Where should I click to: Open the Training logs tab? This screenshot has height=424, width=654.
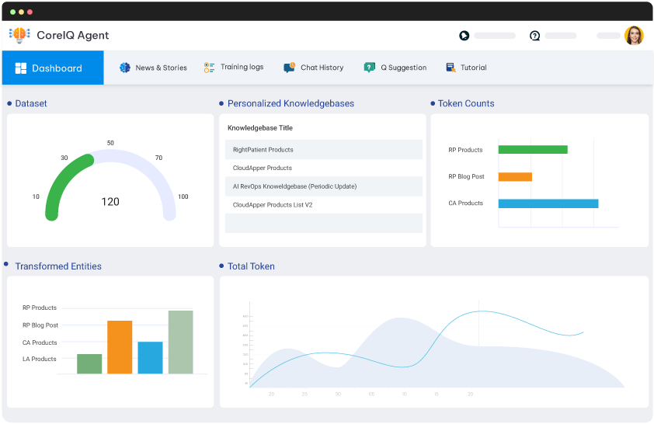click(x=234, y=67)
